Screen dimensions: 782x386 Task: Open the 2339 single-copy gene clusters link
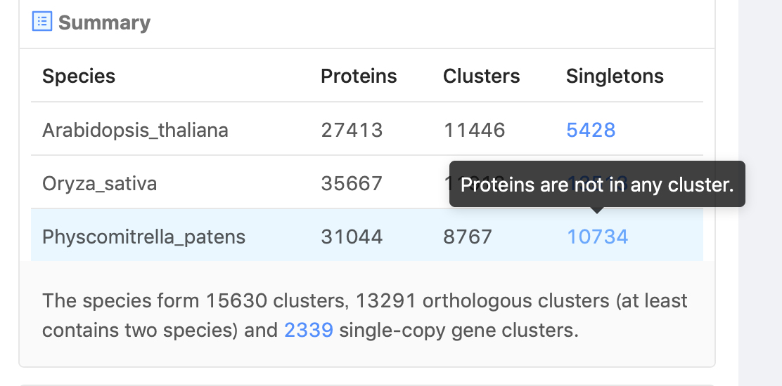point(309,330)
